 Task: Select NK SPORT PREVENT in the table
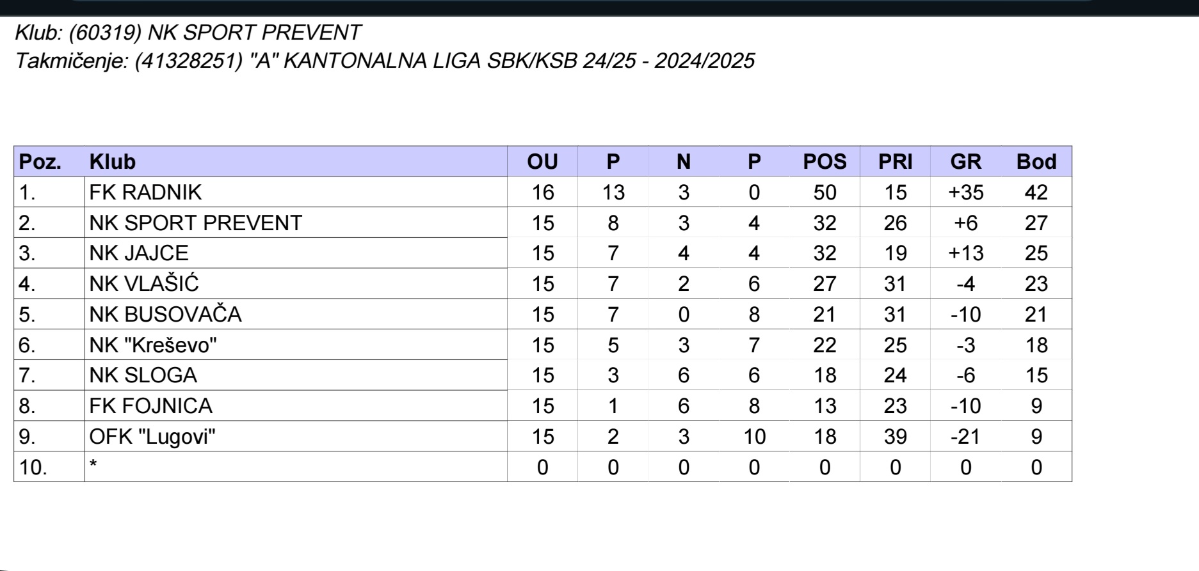[195, 223]
